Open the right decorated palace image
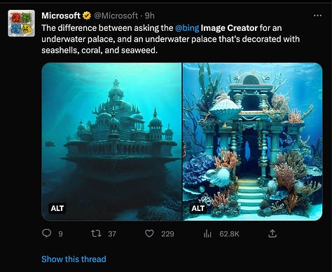The height and width of the screenshot is (272, 332). click(x=253, y=142)
